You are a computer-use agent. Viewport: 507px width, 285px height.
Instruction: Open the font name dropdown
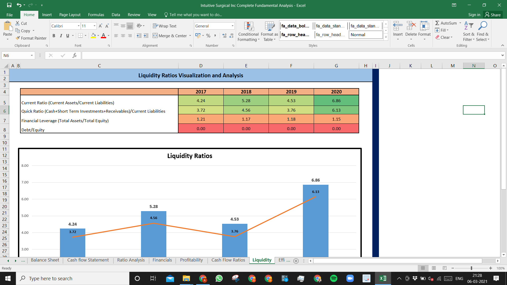[x=78, y=26]
